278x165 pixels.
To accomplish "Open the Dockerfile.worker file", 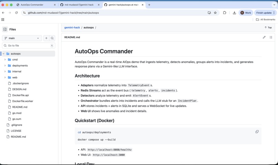I will point(22,101).
